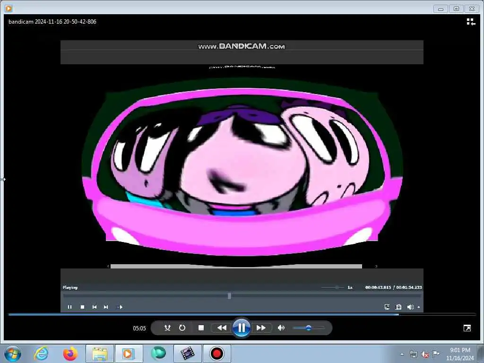
Task: Open the Windows Start menu
Action: pos(13,354)
